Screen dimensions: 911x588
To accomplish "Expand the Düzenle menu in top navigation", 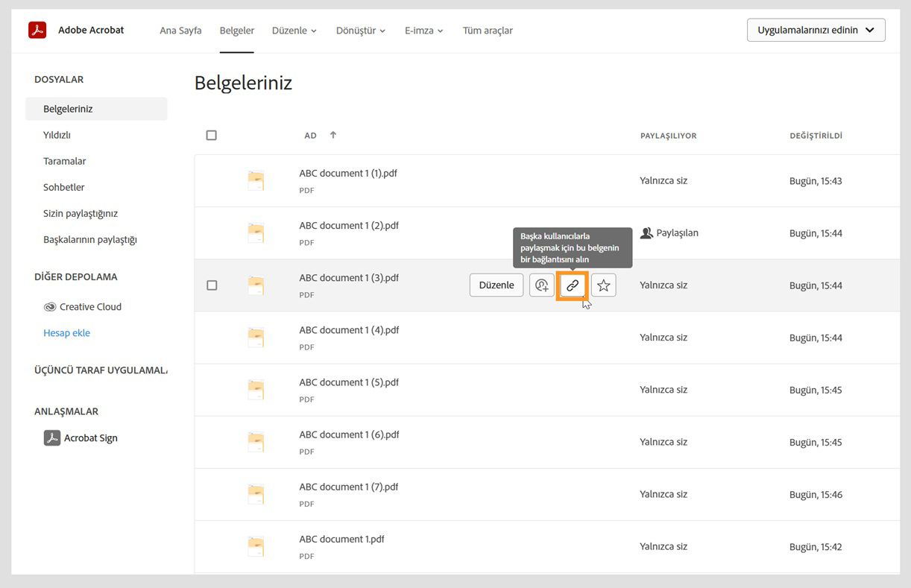I will pos(294,31).
